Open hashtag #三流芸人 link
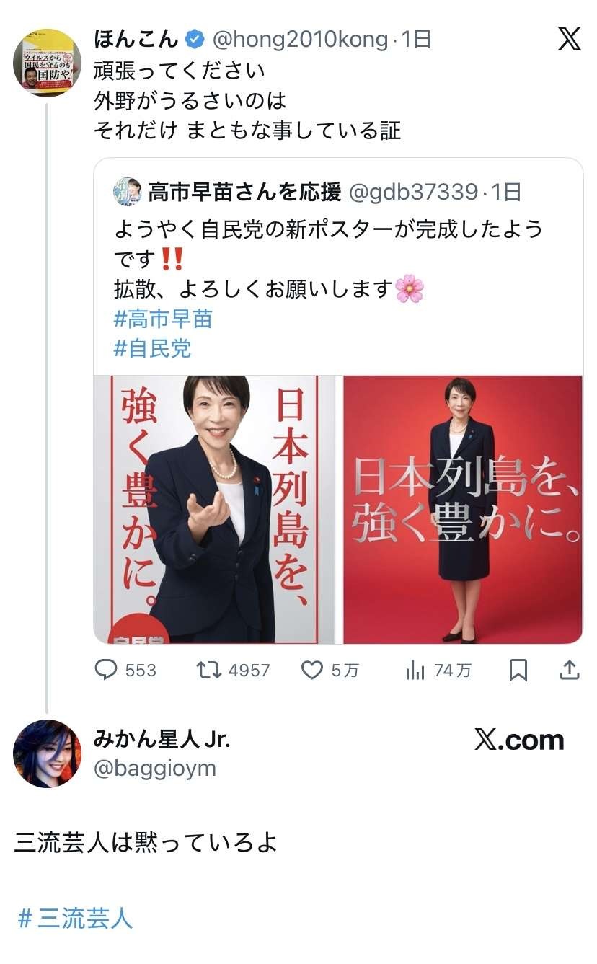597x964 pixels. (76, 919)
